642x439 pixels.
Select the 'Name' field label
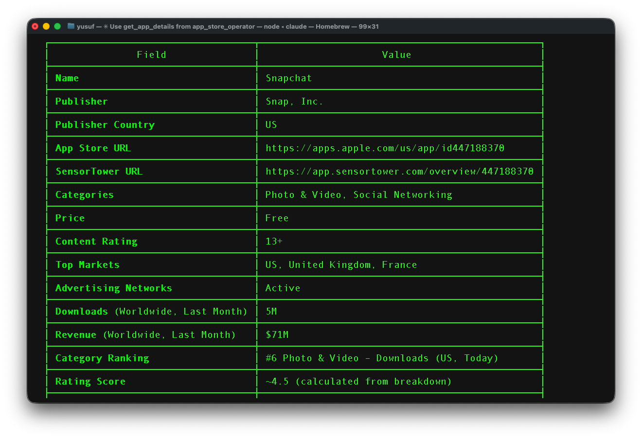pos(67,78)
